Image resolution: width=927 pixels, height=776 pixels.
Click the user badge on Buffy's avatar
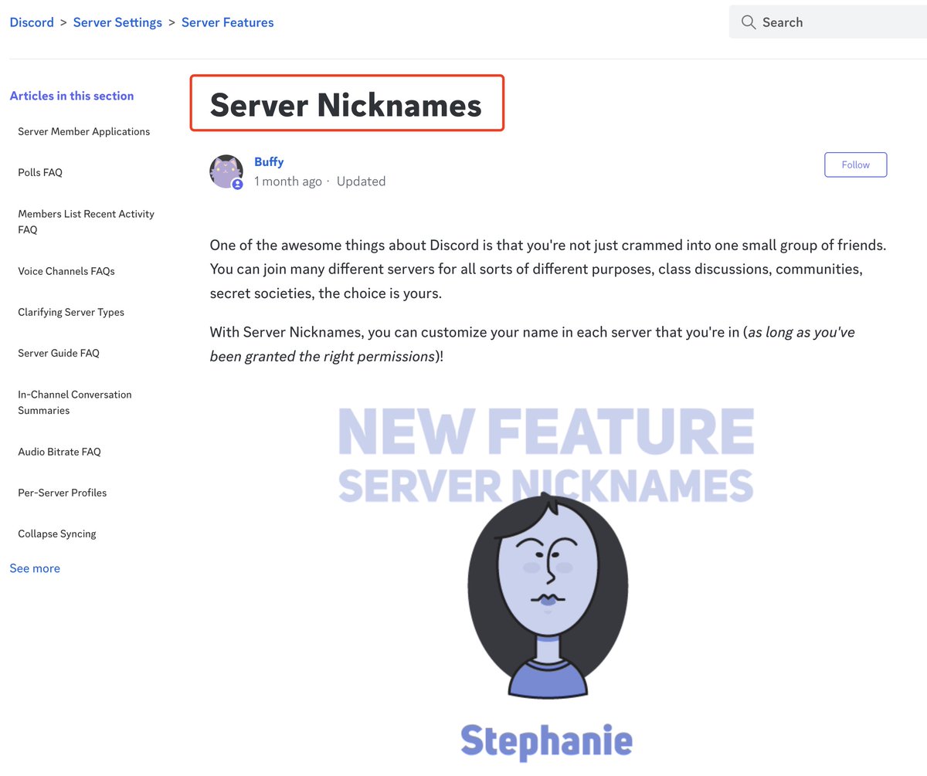pos(237,184)
